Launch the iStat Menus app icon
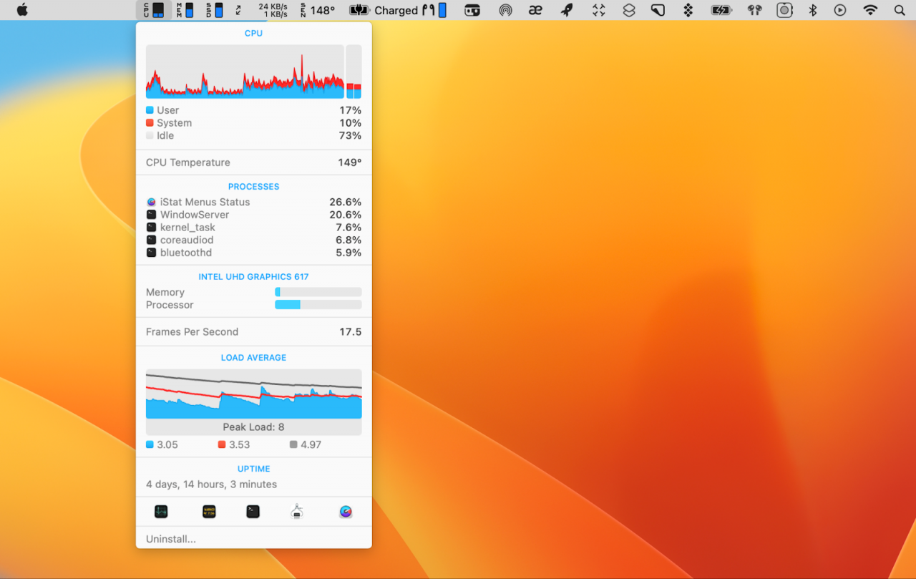The height and width of the screenshot is (579, 916). (x=346, y=512)
